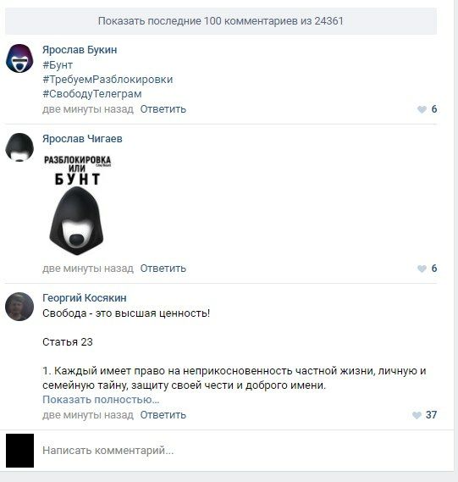The image size is (458, 482).
Task: Open the hashtag #ТребуемРазблокировки
Action: pos(108,80)
